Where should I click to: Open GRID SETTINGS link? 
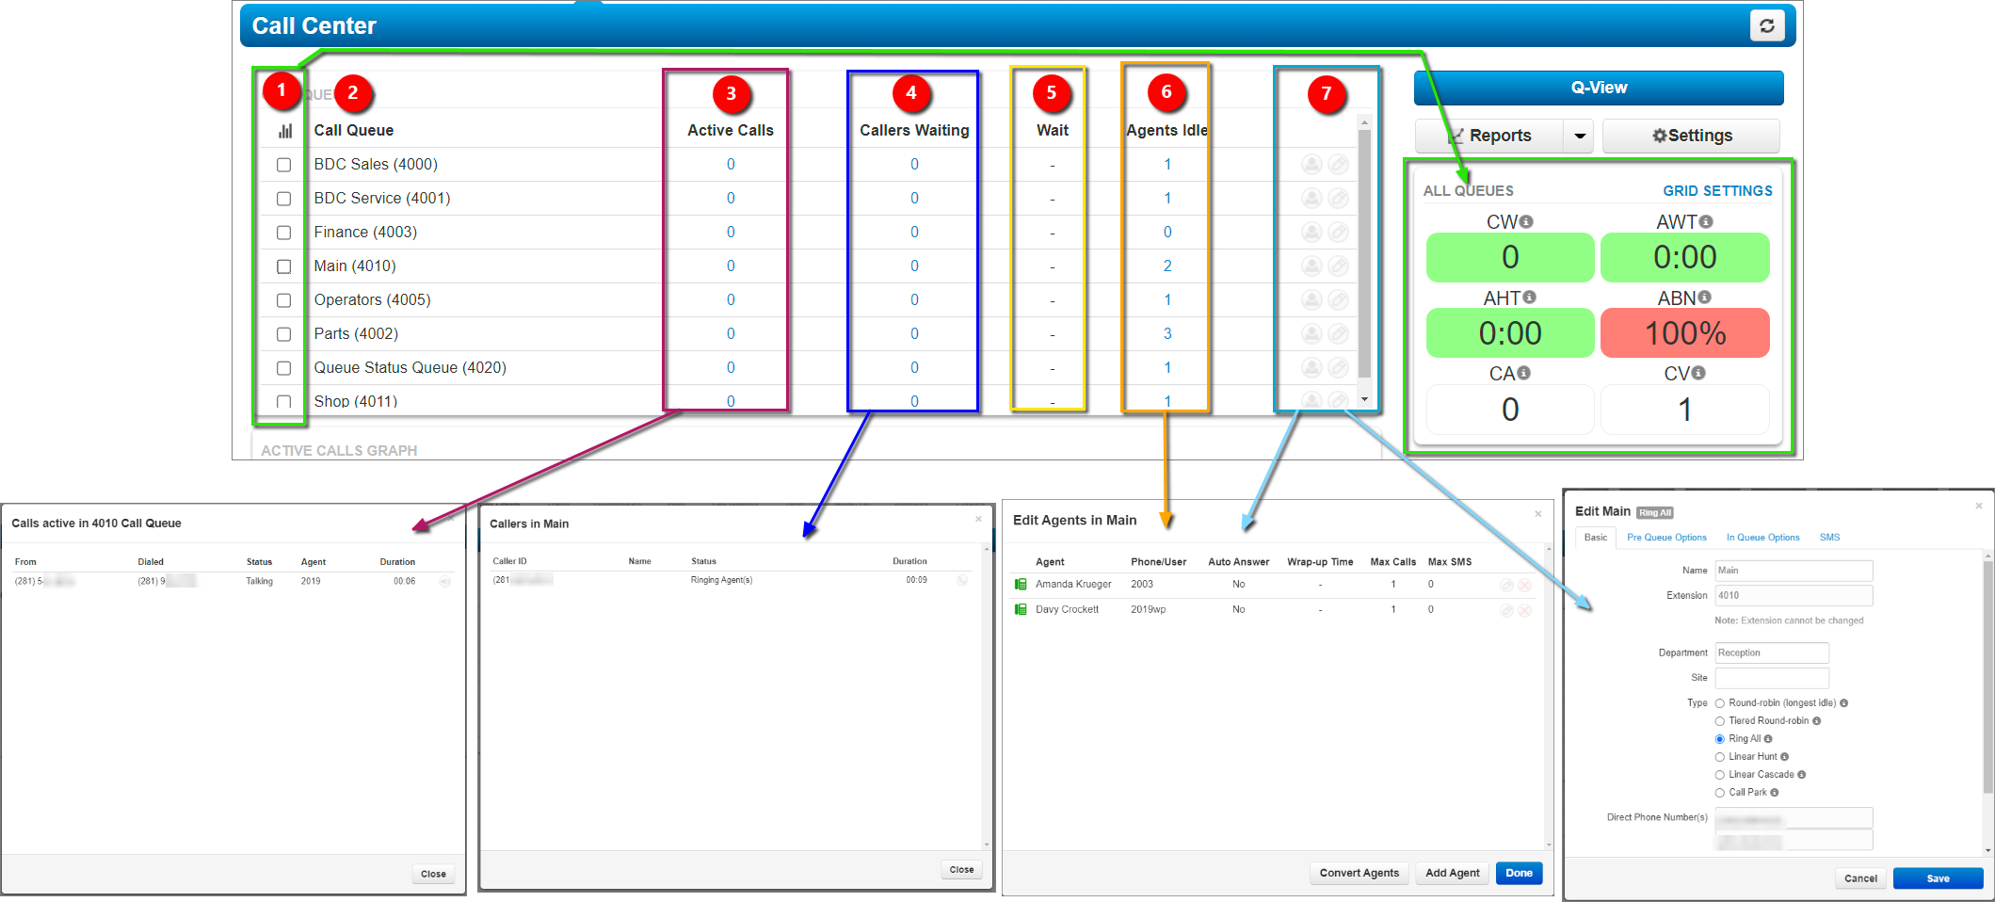(1717, 191)
